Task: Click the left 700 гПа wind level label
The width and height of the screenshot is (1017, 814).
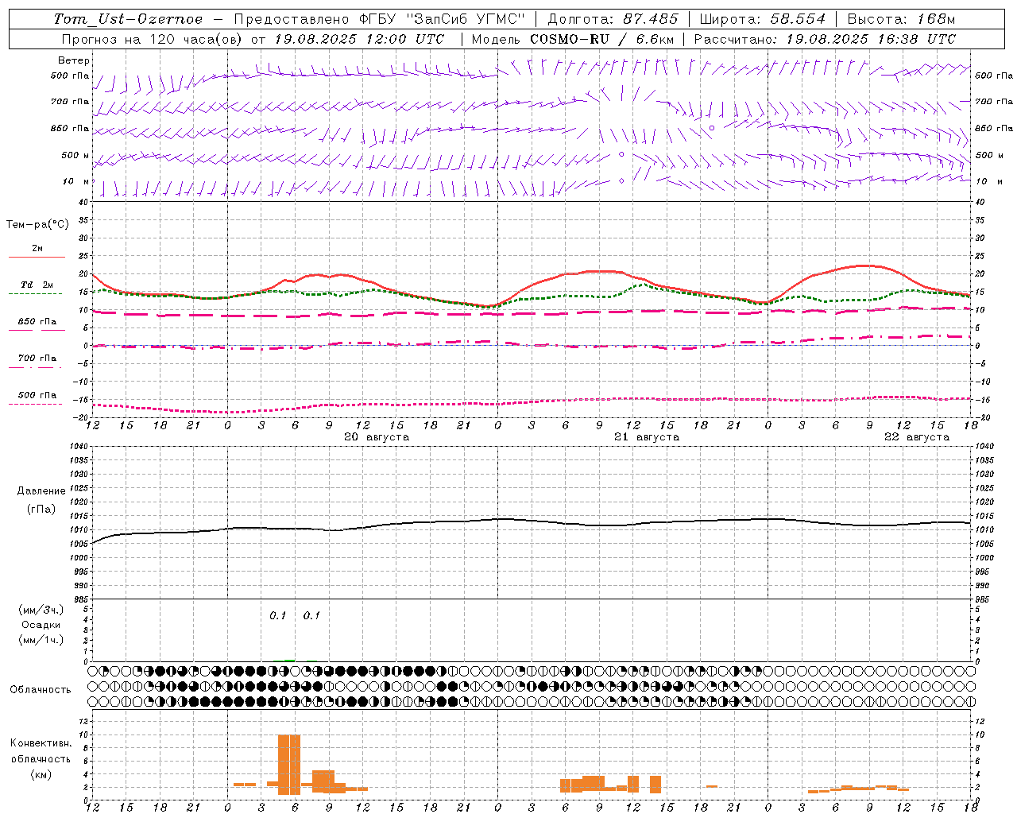Action: tap(70, 102)
